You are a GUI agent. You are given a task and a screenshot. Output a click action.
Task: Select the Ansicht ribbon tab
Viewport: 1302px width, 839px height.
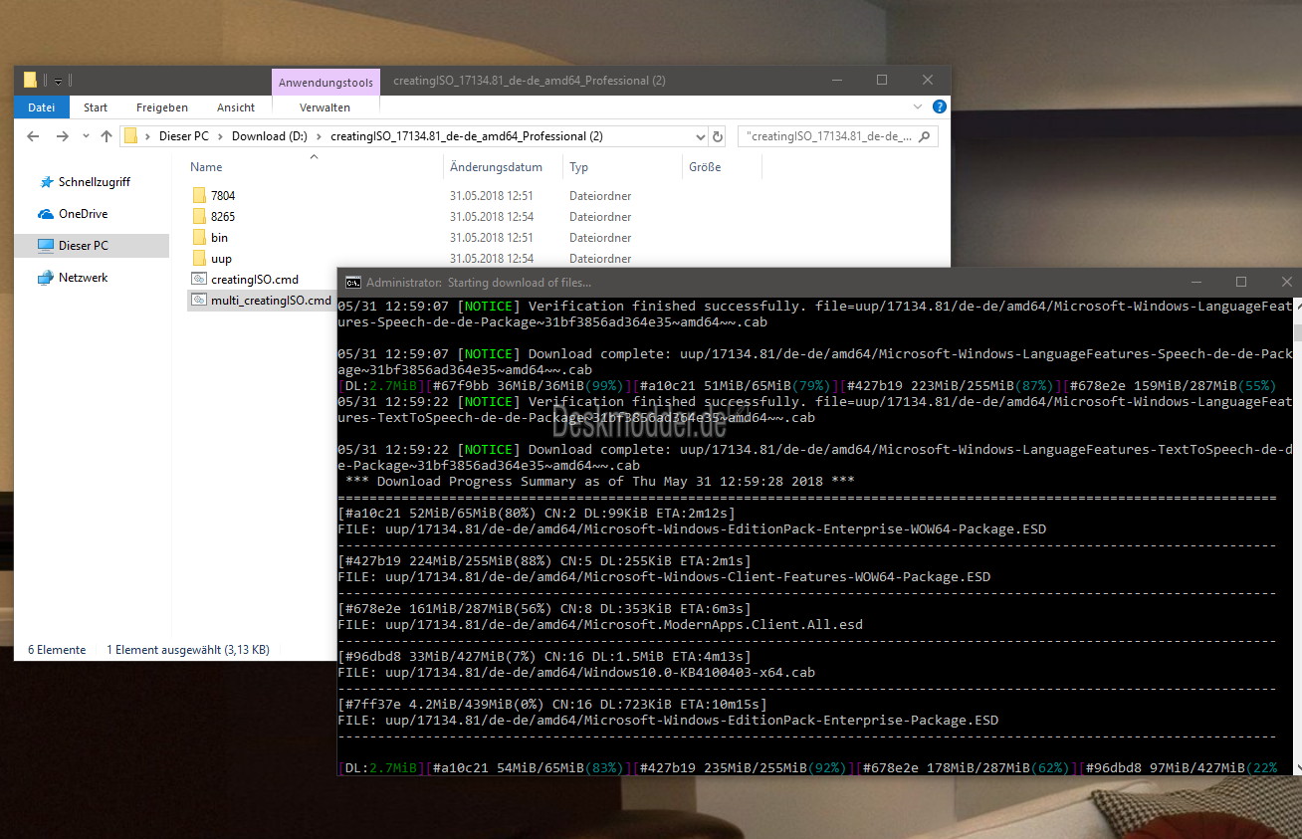click(236, 107)
